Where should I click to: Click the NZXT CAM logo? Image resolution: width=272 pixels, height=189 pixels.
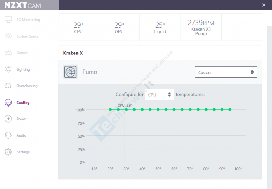click(x=23, y=5)
